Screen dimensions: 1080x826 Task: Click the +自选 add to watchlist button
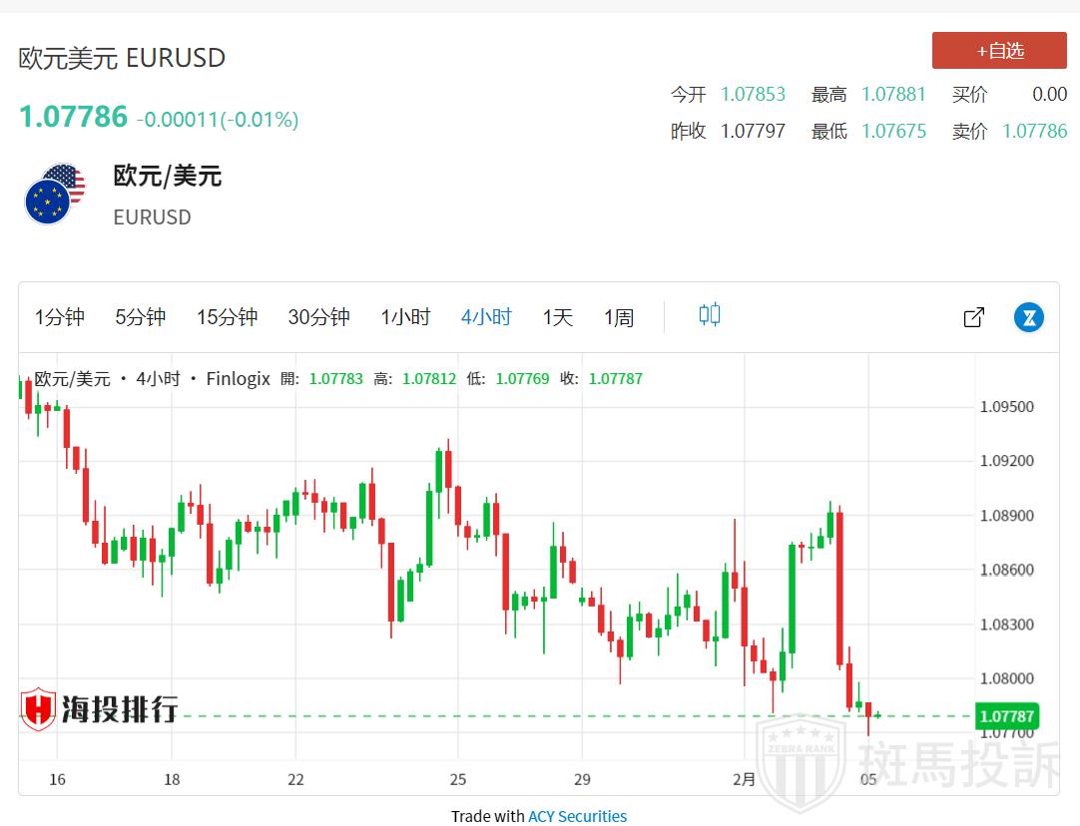pos(999,51)
